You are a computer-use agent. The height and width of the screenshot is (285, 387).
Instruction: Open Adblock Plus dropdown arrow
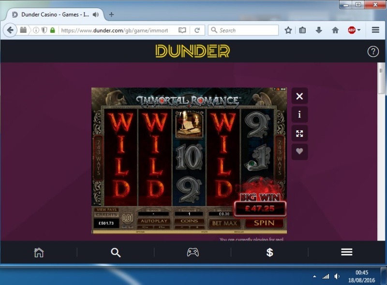pyautogui.click(x=359, y=30)
